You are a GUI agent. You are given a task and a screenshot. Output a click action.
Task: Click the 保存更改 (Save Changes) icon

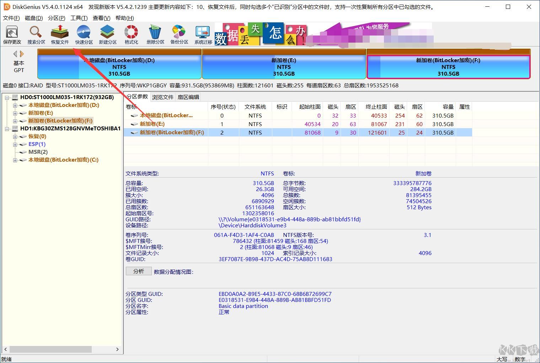click(12, 34)
